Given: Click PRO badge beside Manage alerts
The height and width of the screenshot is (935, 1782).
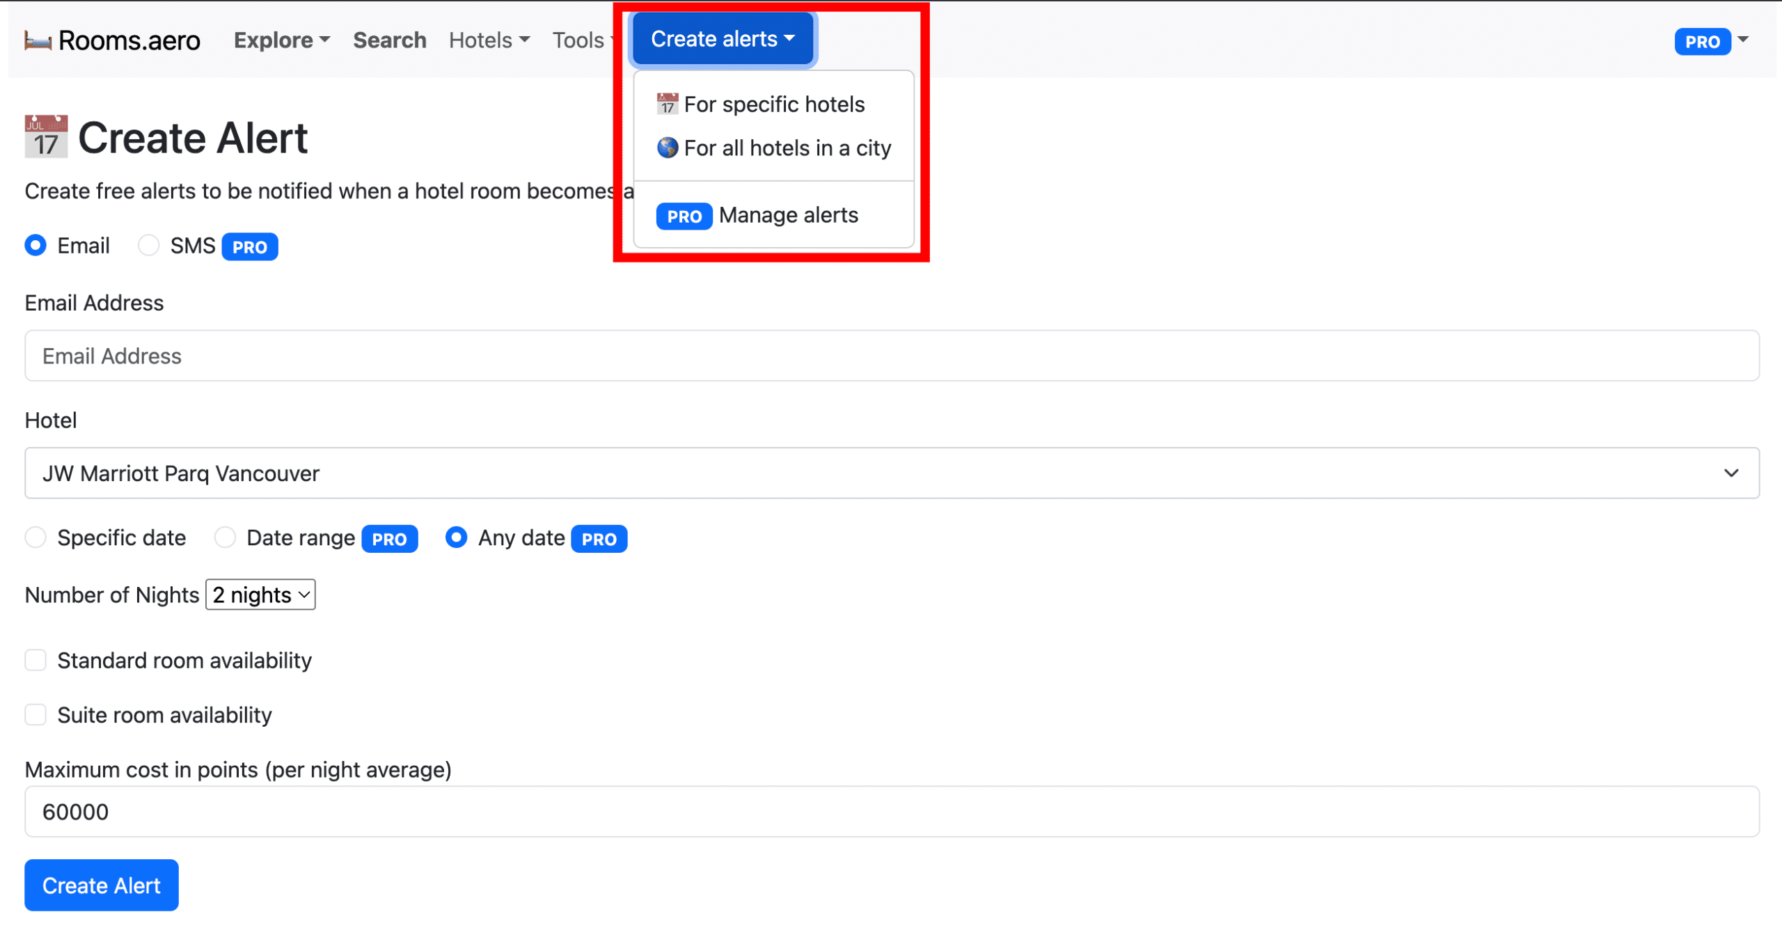Looking at the screenshot, I should pos(684,217).
